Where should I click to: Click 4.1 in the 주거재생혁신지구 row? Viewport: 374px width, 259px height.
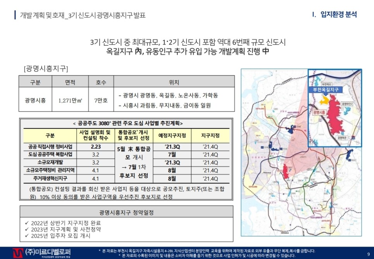[95, 178]
